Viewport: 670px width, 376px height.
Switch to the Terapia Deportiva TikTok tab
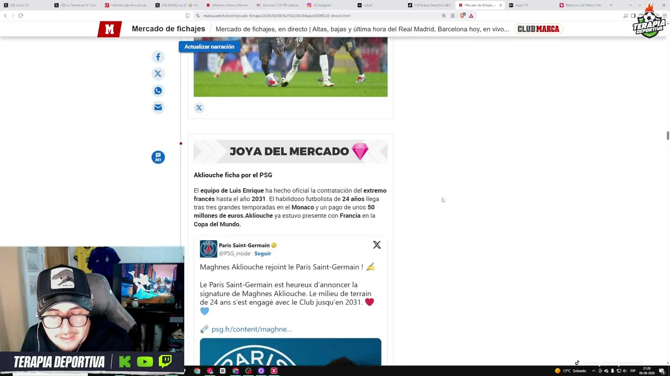point(432,5)
